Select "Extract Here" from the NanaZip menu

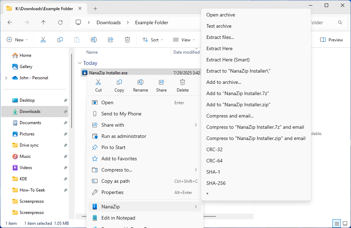tap(219, 48)
